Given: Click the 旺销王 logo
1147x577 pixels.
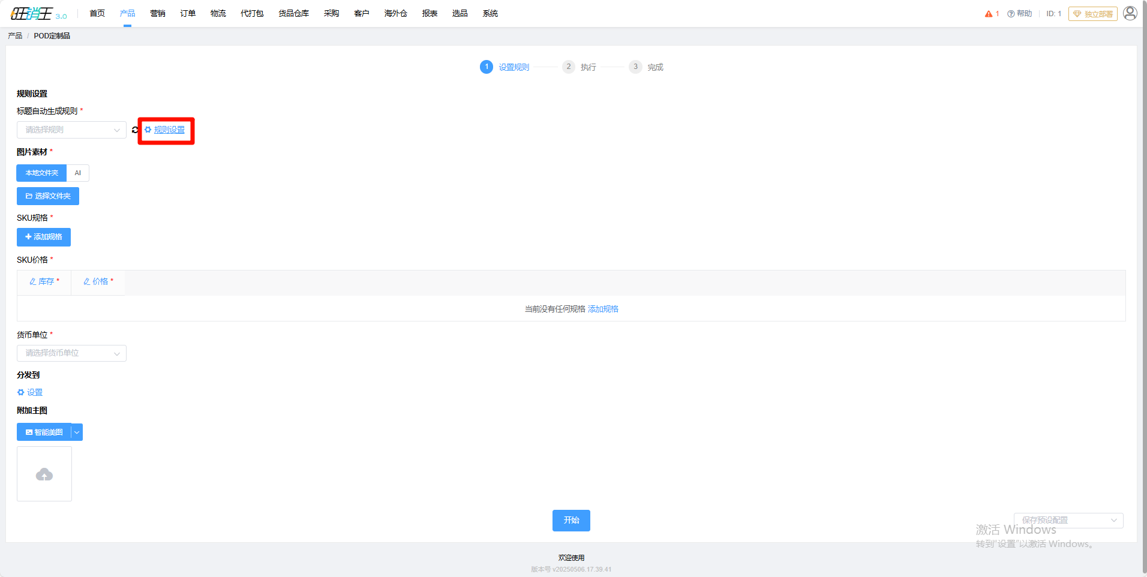Looking at the screenshot, I should (38, 13).
